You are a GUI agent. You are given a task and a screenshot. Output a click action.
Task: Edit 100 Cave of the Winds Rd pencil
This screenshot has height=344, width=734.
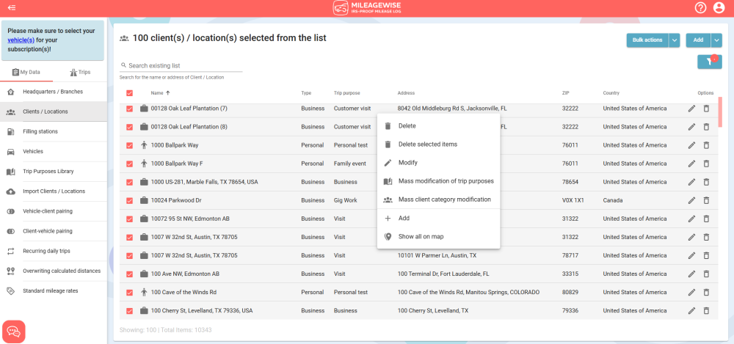tap(691, 293)
